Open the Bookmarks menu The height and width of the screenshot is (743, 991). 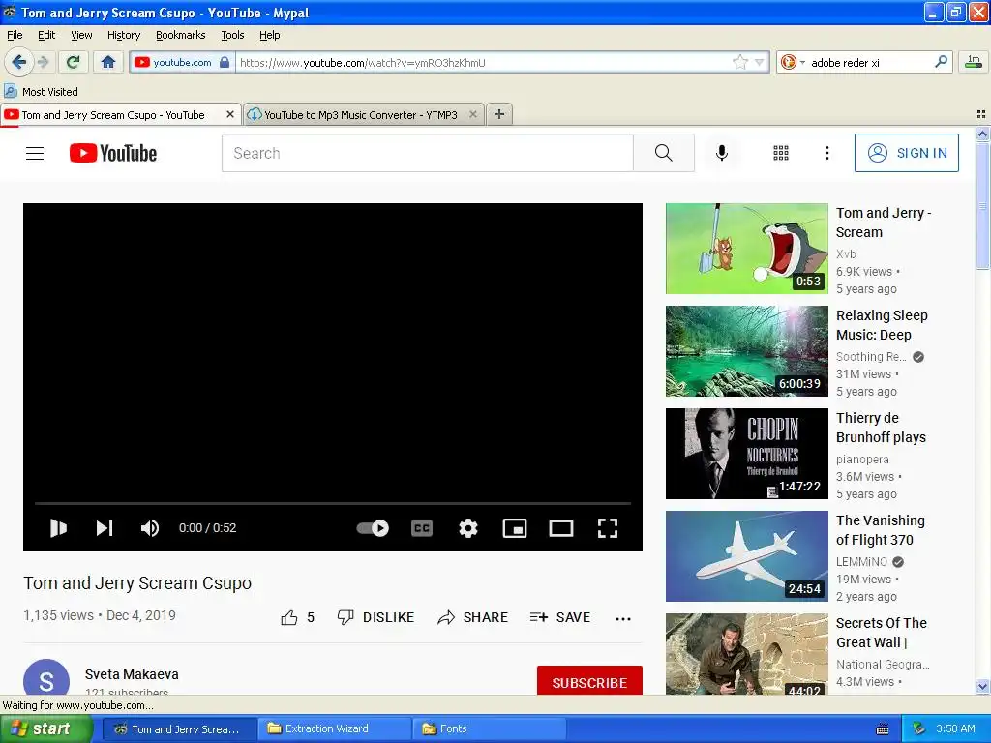coord(181,35)
